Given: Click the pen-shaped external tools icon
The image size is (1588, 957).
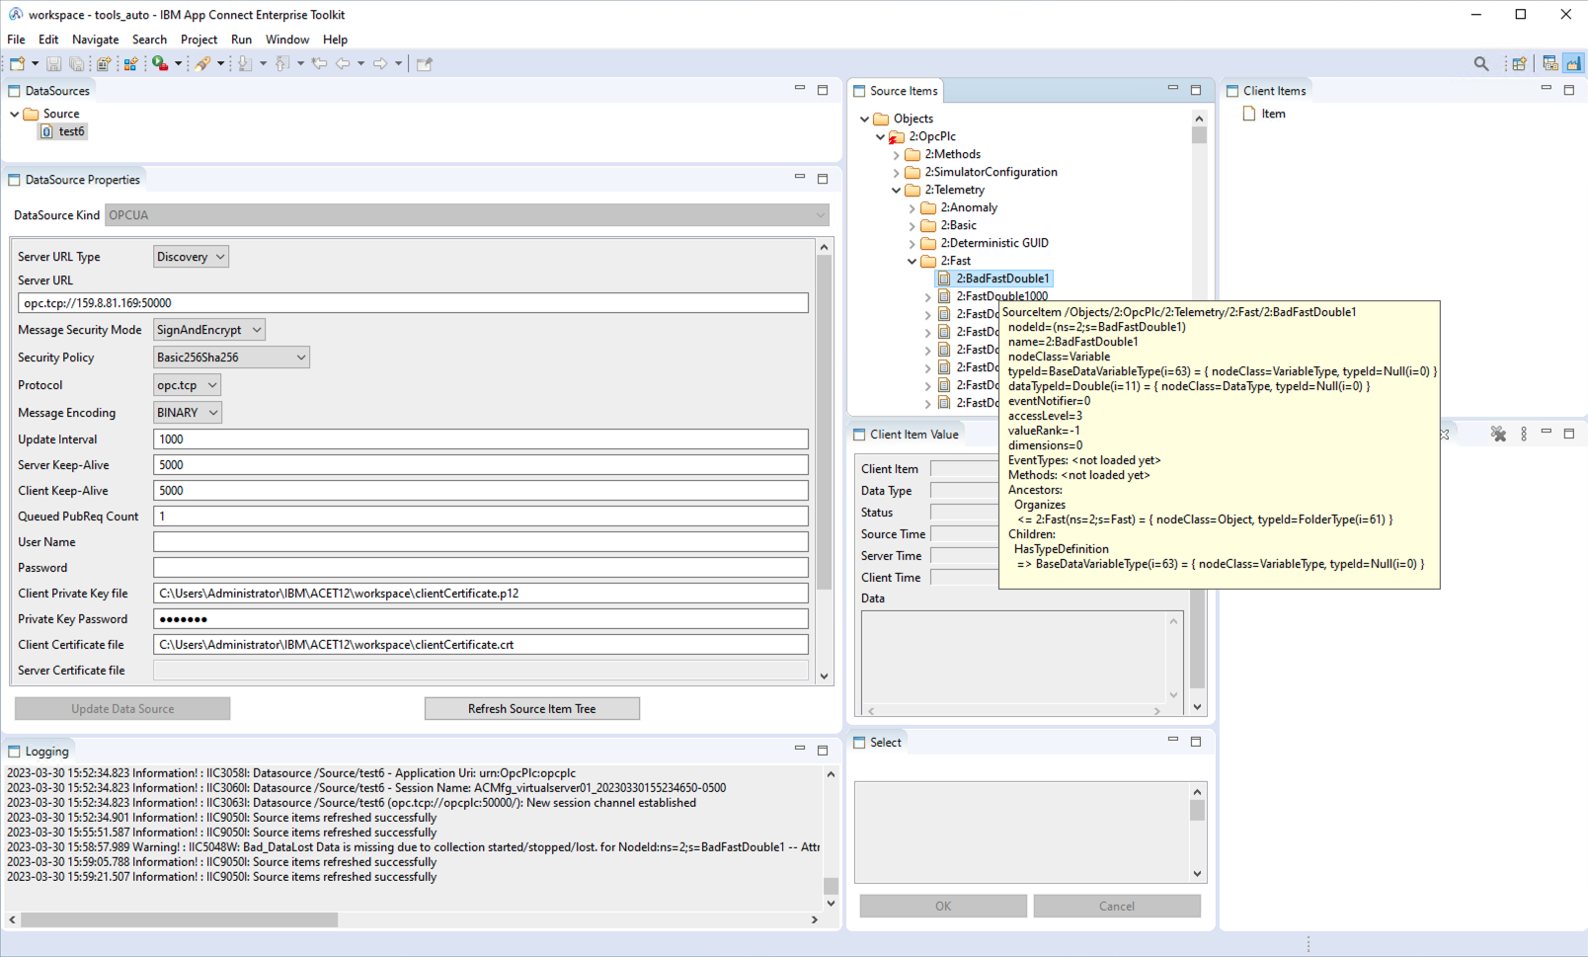Looking at the screenshot, I should pyautogui.click(x=202, y=63).
